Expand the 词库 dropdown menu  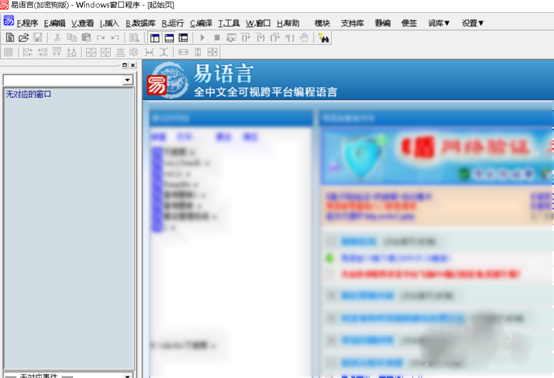click(439, 23)
